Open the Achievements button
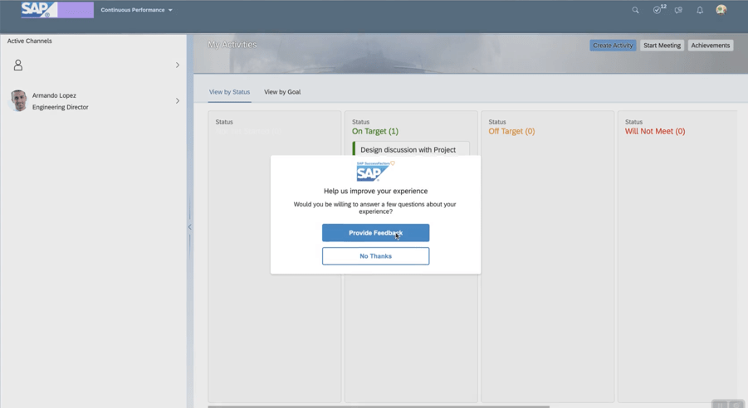 [x=710, y=46]
